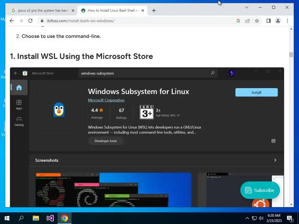This screenshot has height=224, width=299.
Task: Open Microsoft Corporation publisher link
Action: point(106,100)
